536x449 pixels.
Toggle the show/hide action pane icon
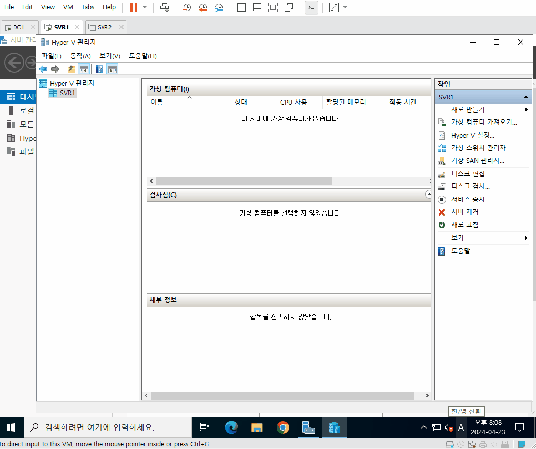[x=113, y=69]
